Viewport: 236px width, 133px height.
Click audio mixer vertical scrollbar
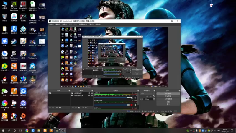coord(138,99)
